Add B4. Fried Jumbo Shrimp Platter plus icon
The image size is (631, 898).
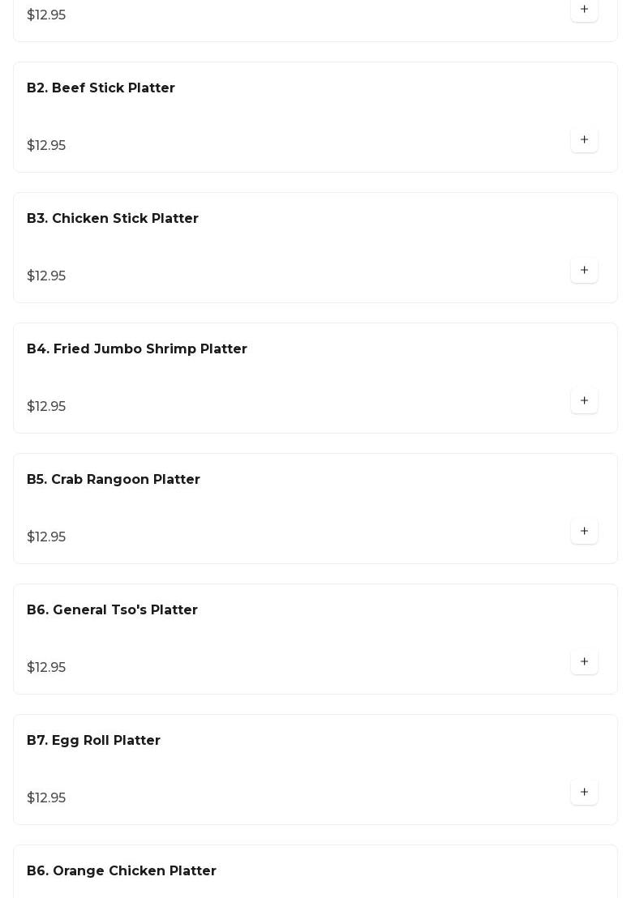click(x=584, y=401)
